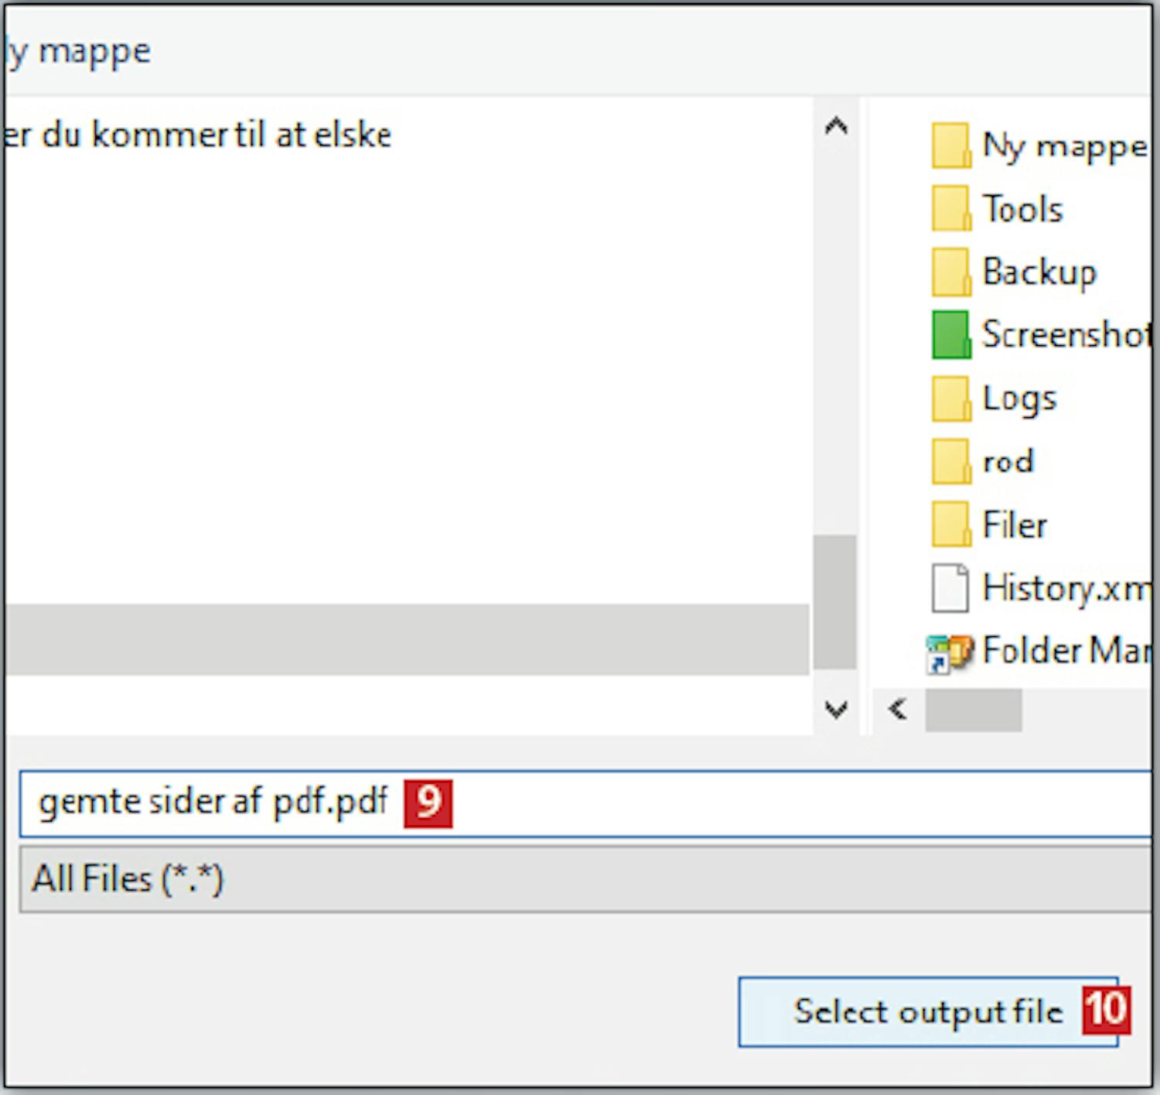The width and height of the screenshot is (1160, 1095).
Task: Click the horizontal scrollbar thumb
Action: pyautogui.click(x=973, y=709)
